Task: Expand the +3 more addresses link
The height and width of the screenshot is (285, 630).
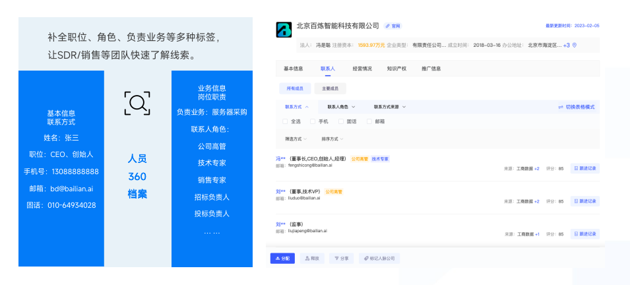Action: (x=566, y=46)
